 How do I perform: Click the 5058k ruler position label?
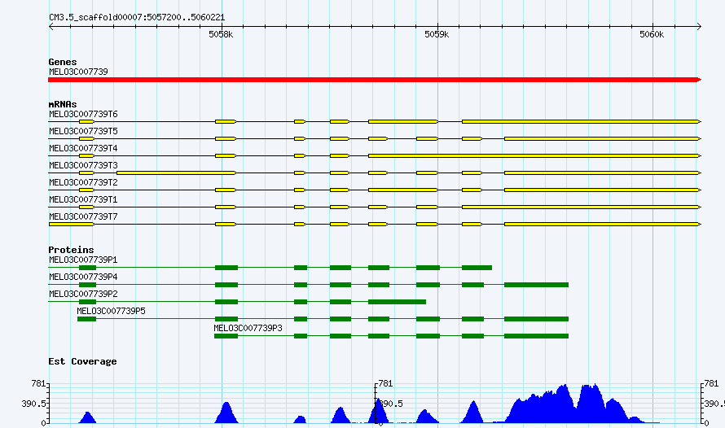(x=221, y=35)
